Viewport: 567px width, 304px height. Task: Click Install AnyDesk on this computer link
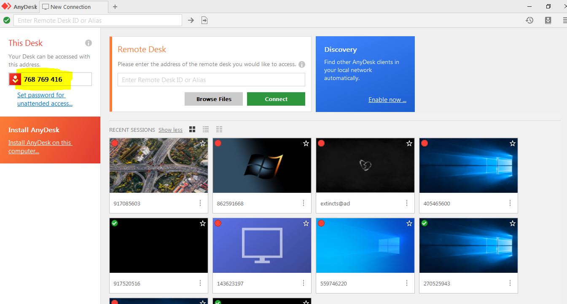(x=40, y=147)
